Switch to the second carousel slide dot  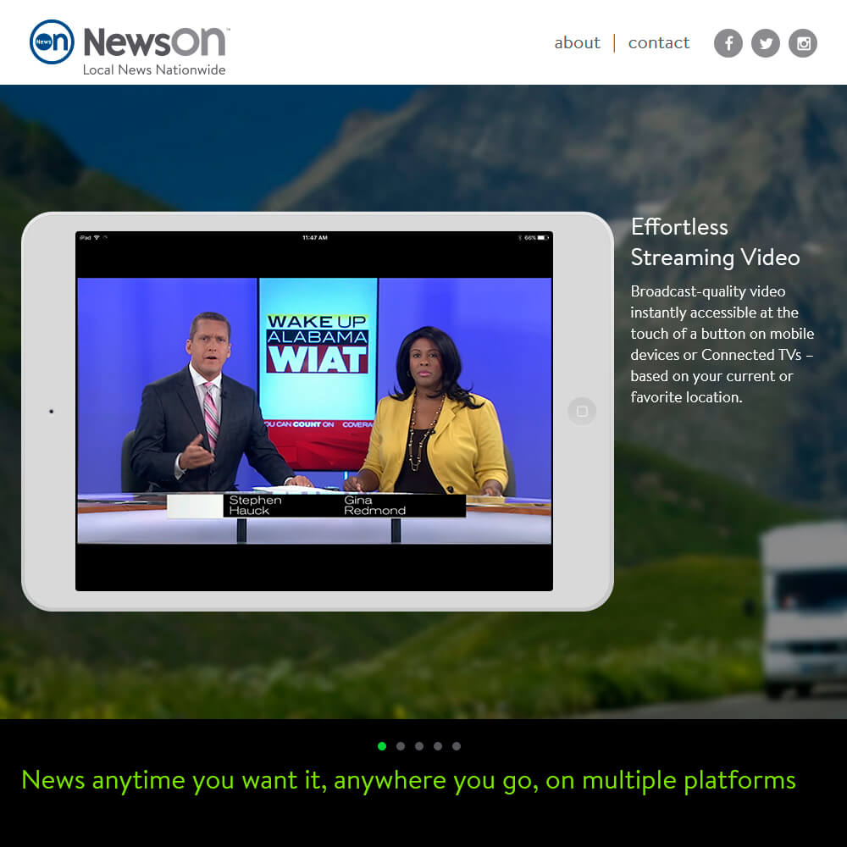pos(401,746)
